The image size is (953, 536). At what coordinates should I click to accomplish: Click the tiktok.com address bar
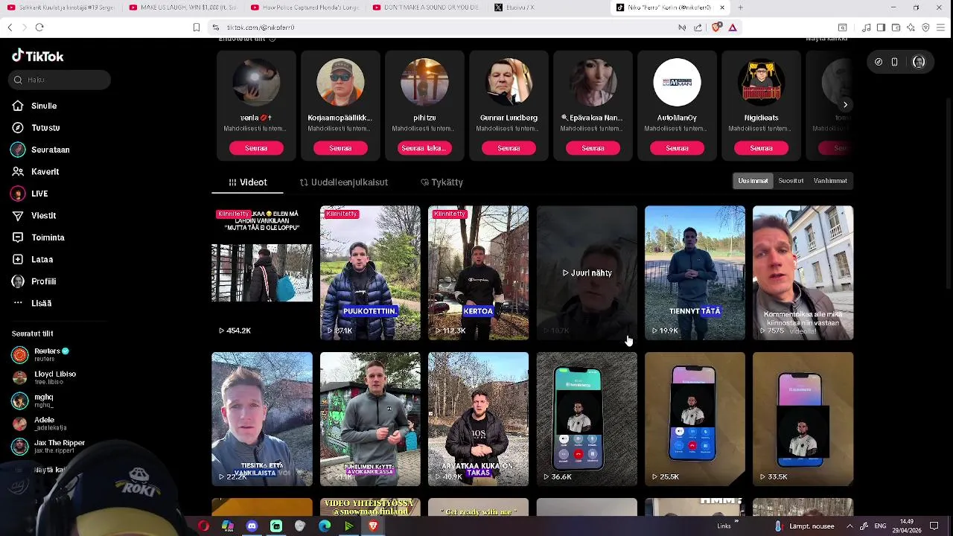(439, 28)
